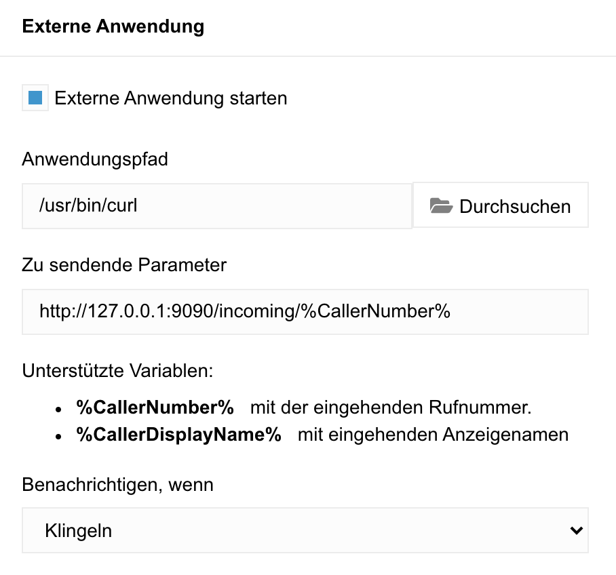This screenshot has height=575, width=616.
Task: Open the Durchsuchen file browser button
Action: coord(501,205)
